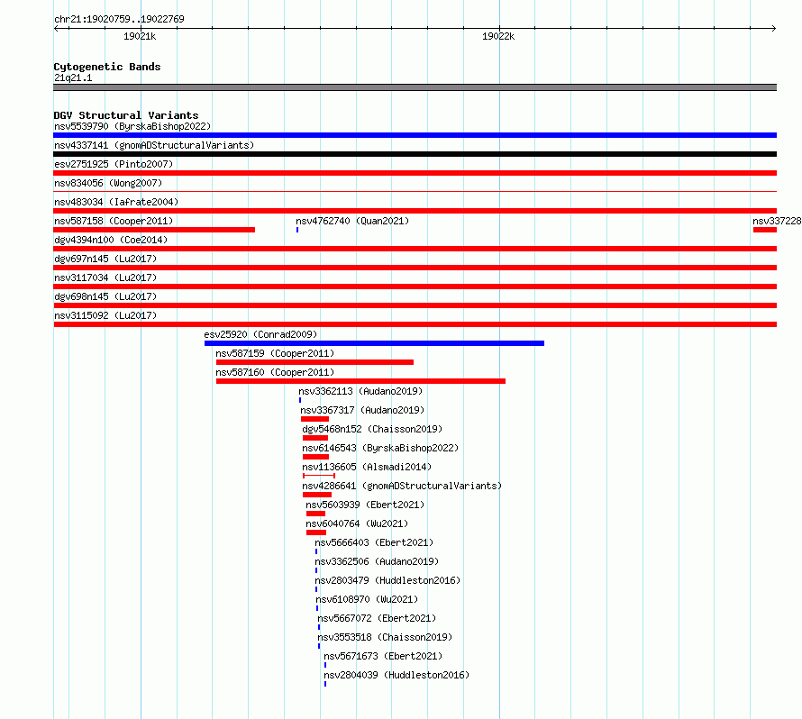
Task: Click nsv3115092 (Lu2017) variant label
Action: click(105, 315)
